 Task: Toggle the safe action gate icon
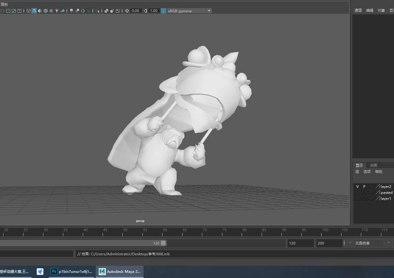[x=14, y=11]
